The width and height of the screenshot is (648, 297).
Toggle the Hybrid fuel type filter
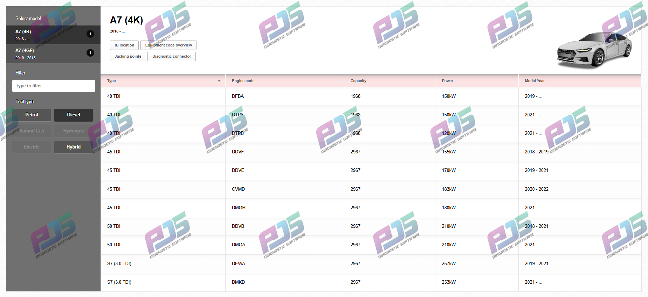tap(74, 147)
